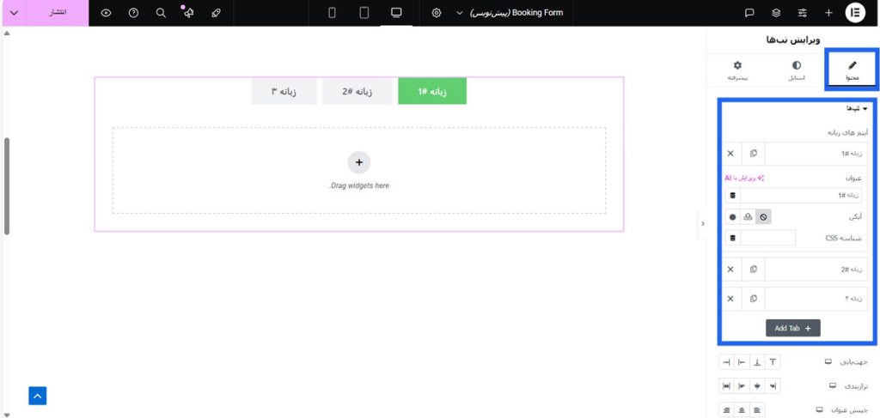
Task: Click the Elementor logo menu icon
Action: coord(855,13)
